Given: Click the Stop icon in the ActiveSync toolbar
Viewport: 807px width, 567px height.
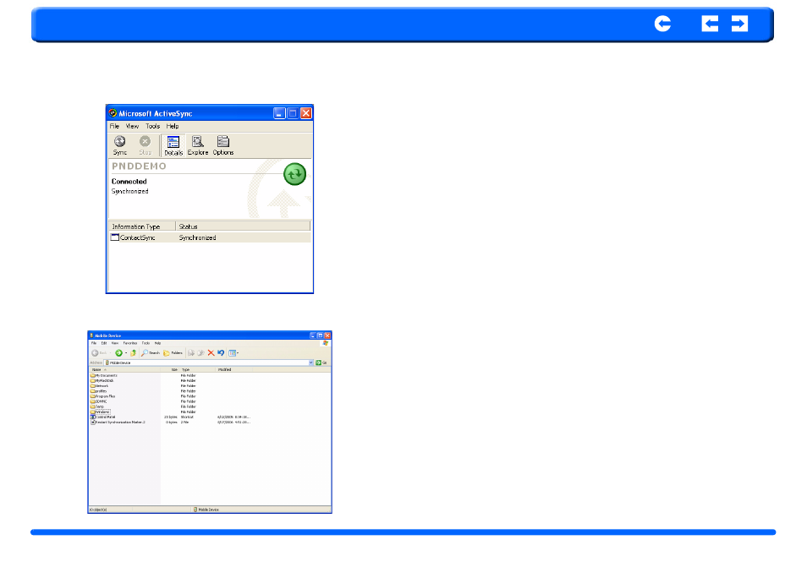Looking at the screenshot, I should pyautogui.click(x=145, y=145).
